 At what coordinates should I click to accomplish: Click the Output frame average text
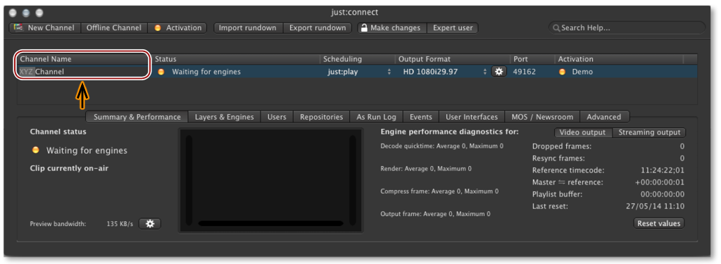click(x=435, y=214)
